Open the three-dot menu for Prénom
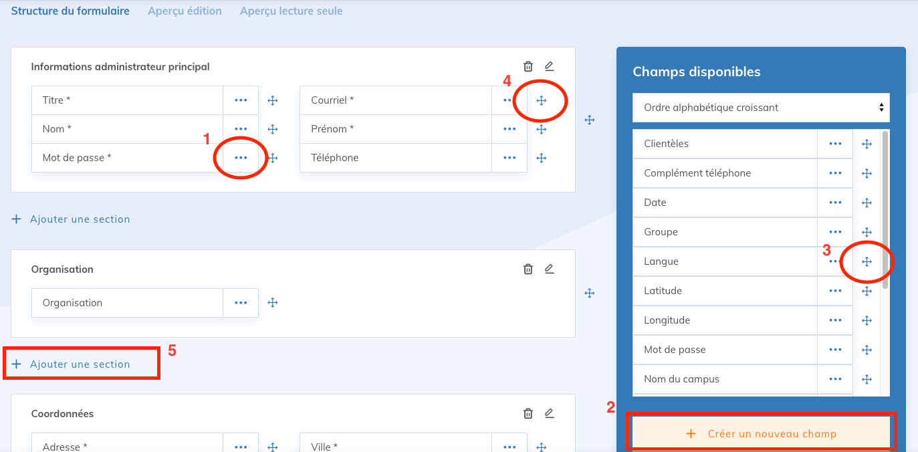Image resolution: width=918 pixels, height=452 pixels. (509, 129)
